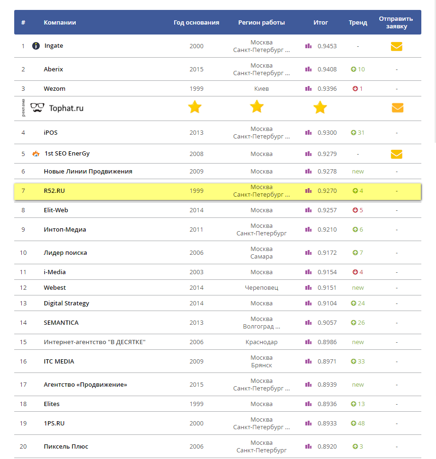This screenshot has width=436, height=459.
Task: Click the bar chart icon for Aberix score
Action: click(x=309, y=69)
